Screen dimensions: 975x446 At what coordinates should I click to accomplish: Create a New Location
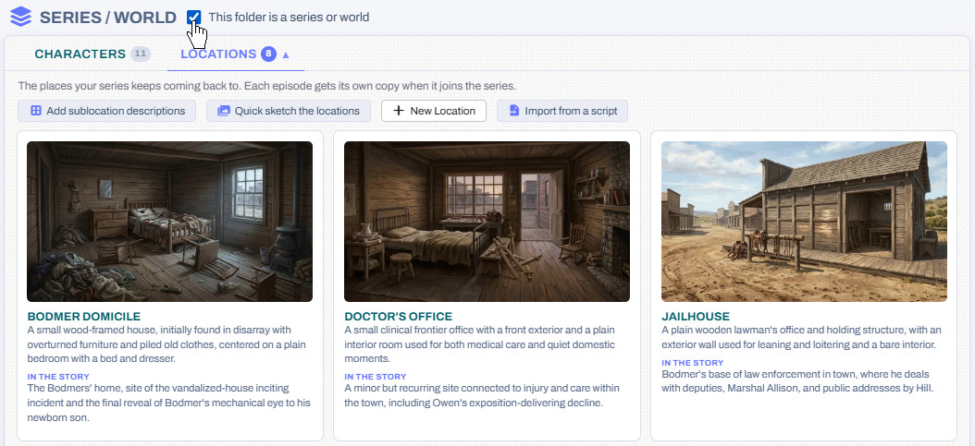[x=434, y=111]
